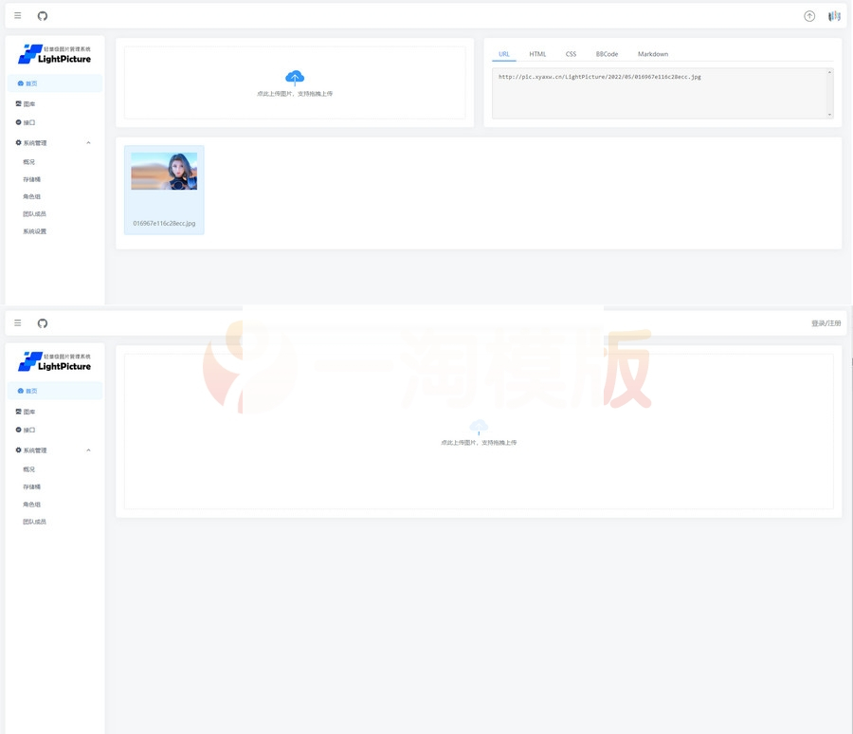The height and width of the screenshot is (734, 853).
Task: Toggle hamburger menu in the header with avatar
Action: pos(17,16)
